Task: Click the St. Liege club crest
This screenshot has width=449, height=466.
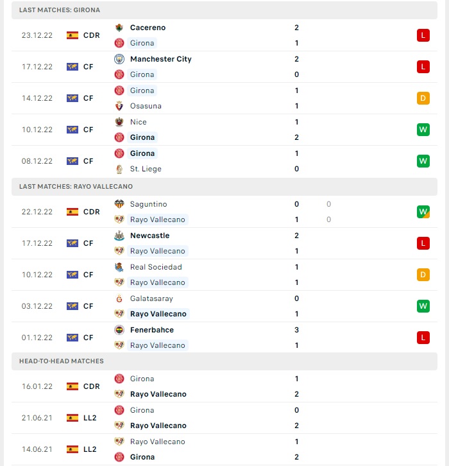Action: click(119, 169)
